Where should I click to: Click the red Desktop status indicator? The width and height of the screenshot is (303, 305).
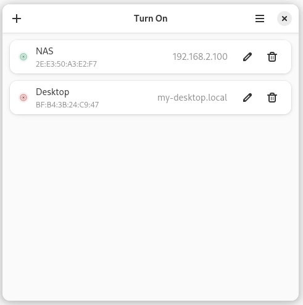(23, 98)
